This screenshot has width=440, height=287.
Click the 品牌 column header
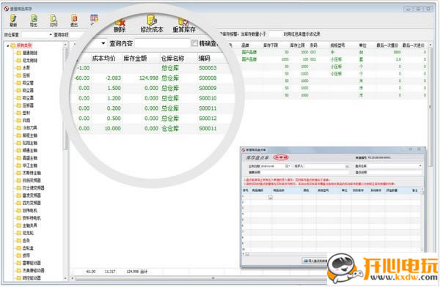point(245,45)
